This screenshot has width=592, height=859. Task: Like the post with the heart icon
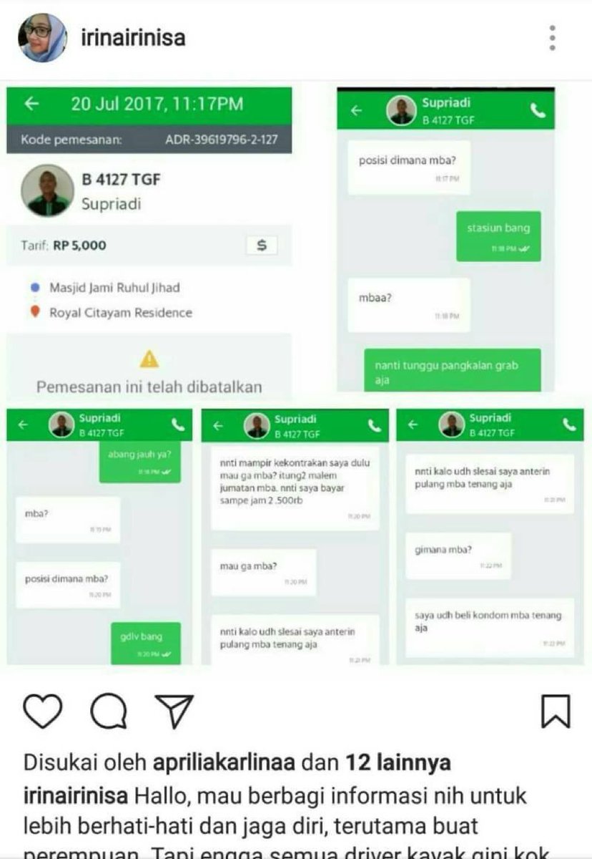pyautogui.click(x=43, y=712)
